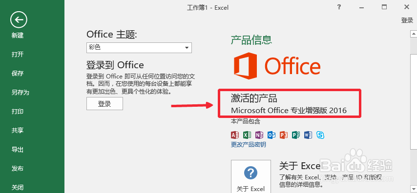Click 登录 link in top right corner
The height and width of the screenshot is (193, 417).
pyautogui.click(x=407, y=20)
